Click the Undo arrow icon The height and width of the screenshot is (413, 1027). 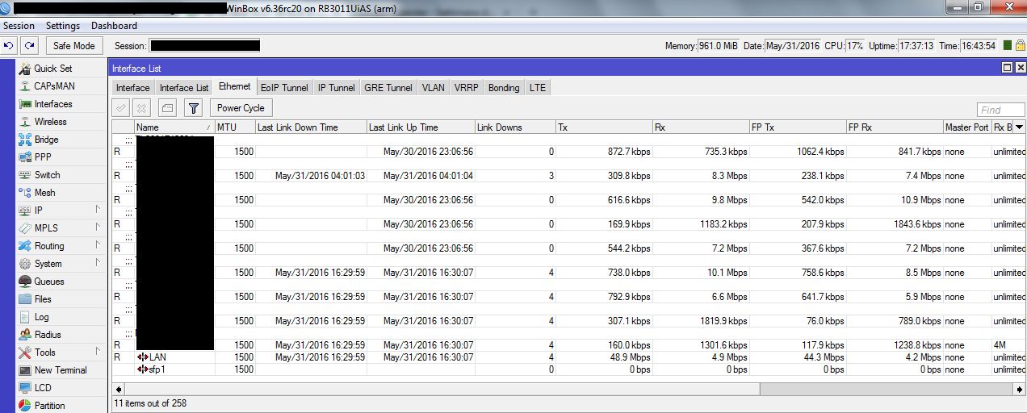[x=10, y=46]
